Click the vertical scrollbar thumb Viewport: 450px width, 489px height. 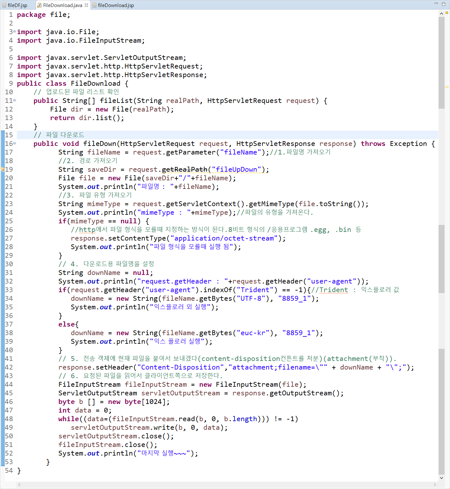441,63
